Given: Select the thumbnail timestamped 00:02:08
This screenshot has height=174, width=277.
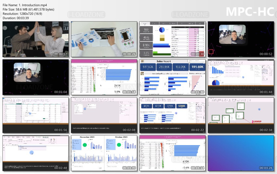Looking at the screenshot, I should [x=104, y=115].
